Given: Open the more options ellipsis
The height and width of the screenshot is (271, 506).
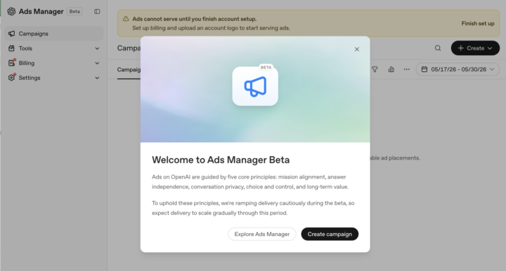Looking at the screenshot, I should (x=407, y=69).
